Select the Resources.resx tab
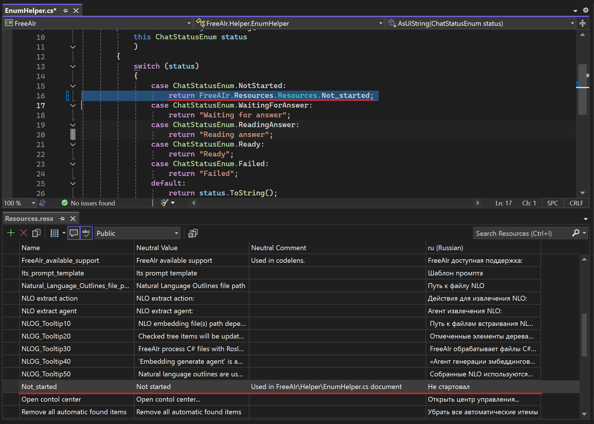The height and width of the screenshot is (424, 594). [29, 219]
